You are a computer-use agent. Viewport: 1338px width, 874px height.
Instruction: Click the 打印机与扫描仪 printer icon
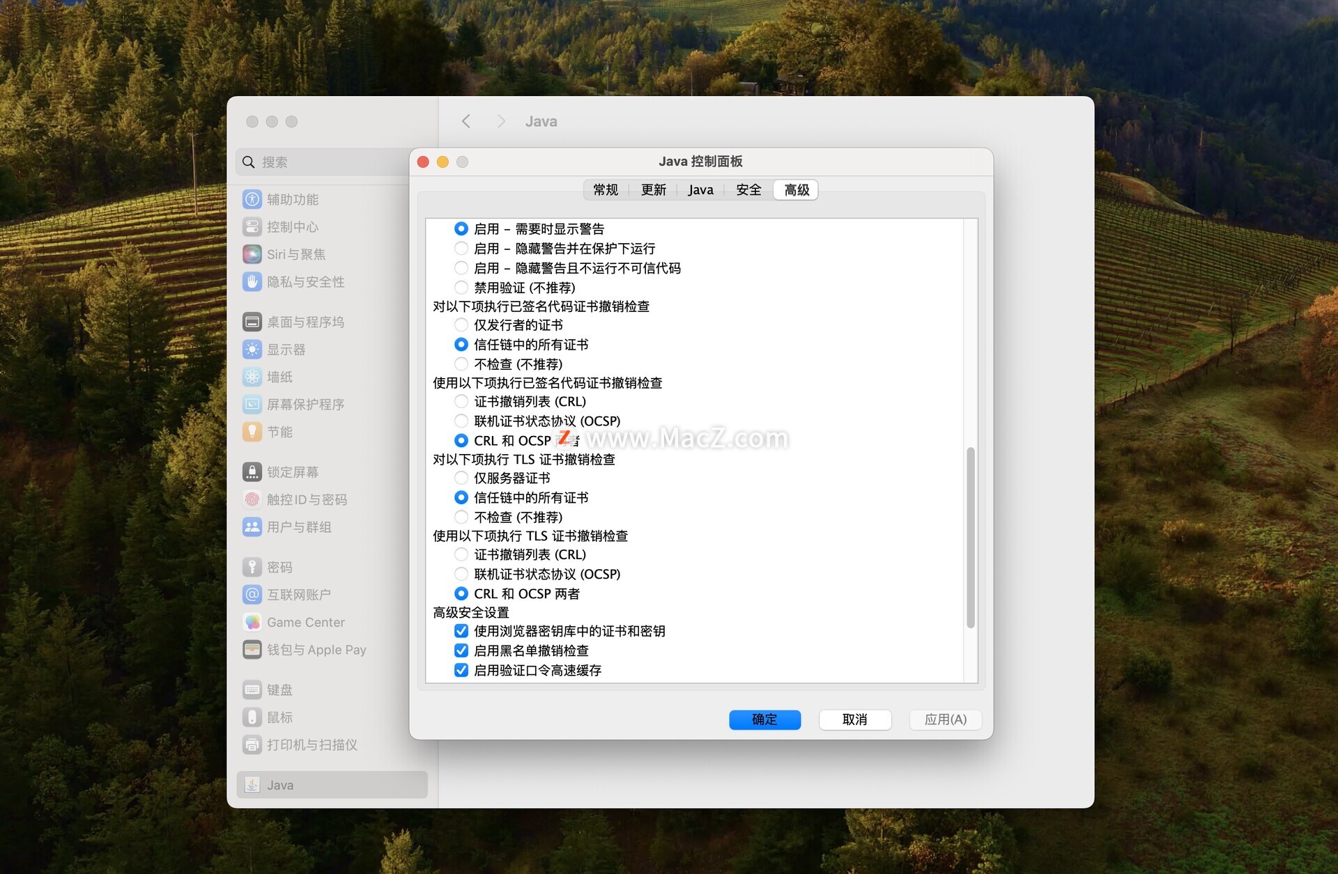252,744
